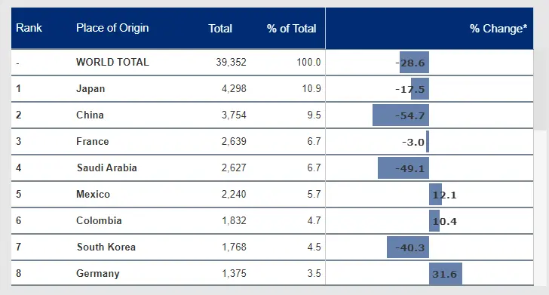This screenshot has height=295, width=549.
Task: Select the France row label
Action: coord(93,141)
